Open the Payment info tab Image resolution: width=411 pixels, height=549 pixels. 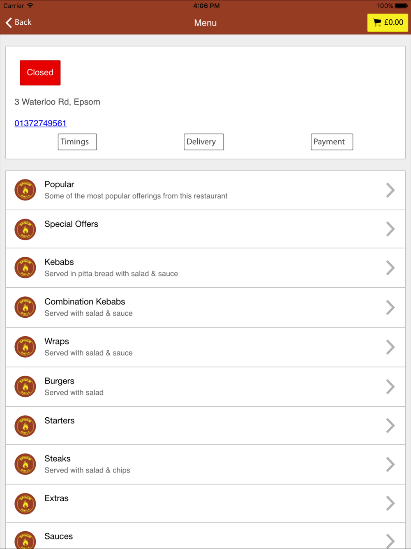332,142
